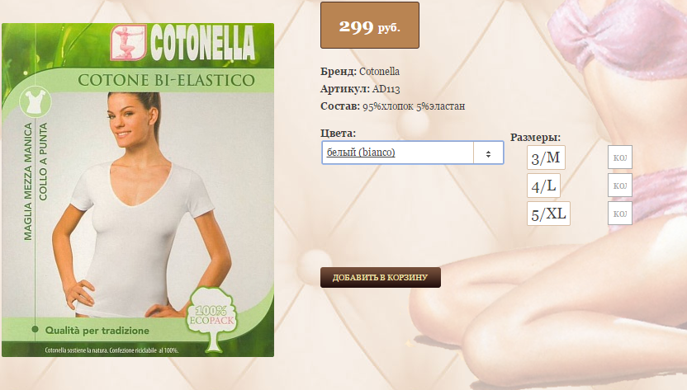Screen dimensions: 687x390
Task: Click the Cotonella product package image
Action: (x=138, y=190)
